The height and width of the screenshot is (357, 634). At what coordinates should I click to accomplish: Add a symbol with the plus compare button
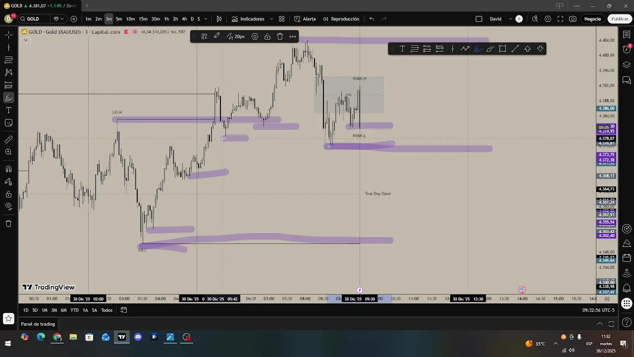[74, 19]
